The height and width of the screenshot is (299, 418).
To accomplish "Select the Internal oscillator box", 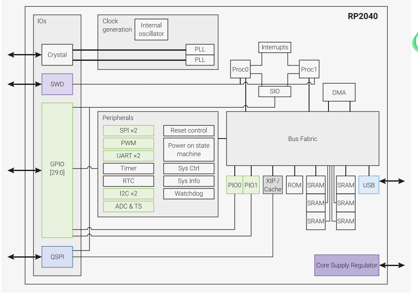I will [151, 30].
